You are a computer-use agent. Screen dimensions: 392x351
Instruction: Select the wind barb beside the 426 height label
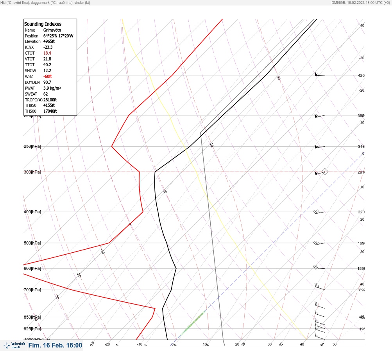[320, 74]
